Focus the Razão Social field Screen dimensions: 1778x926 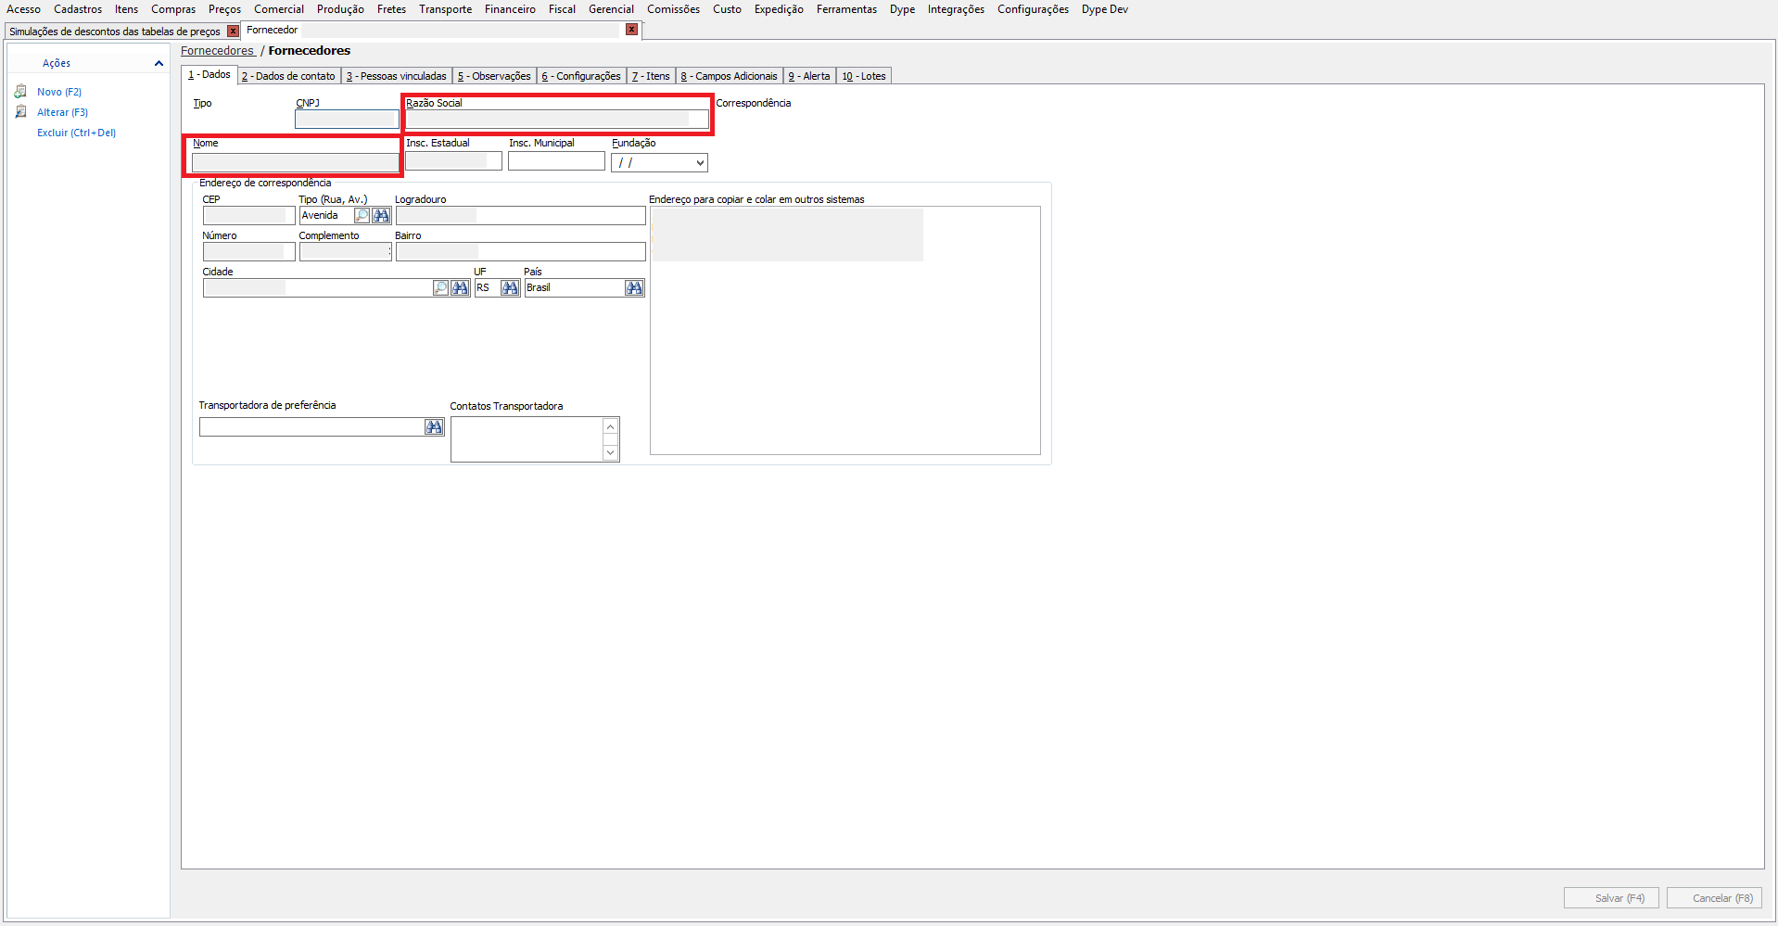pos(557,120)
